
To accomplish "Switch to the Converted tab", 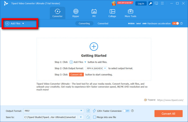I will [103, 23].
